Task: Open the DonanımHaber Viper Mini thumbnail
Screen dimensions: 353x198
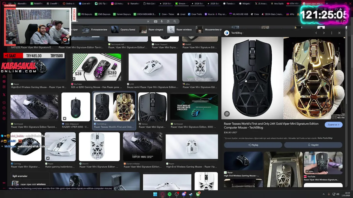Action: pyautogui.click(x=143, y=147)
